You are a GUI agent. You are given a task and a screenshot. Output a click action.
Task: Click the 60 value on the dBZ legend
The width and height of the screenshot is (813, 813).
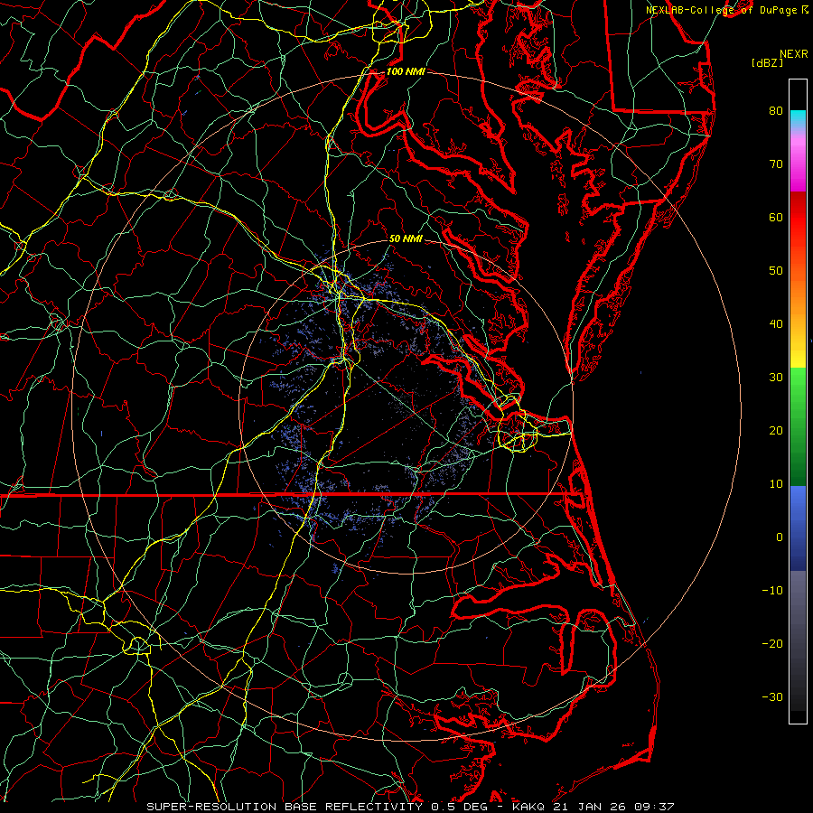(776, 217)
